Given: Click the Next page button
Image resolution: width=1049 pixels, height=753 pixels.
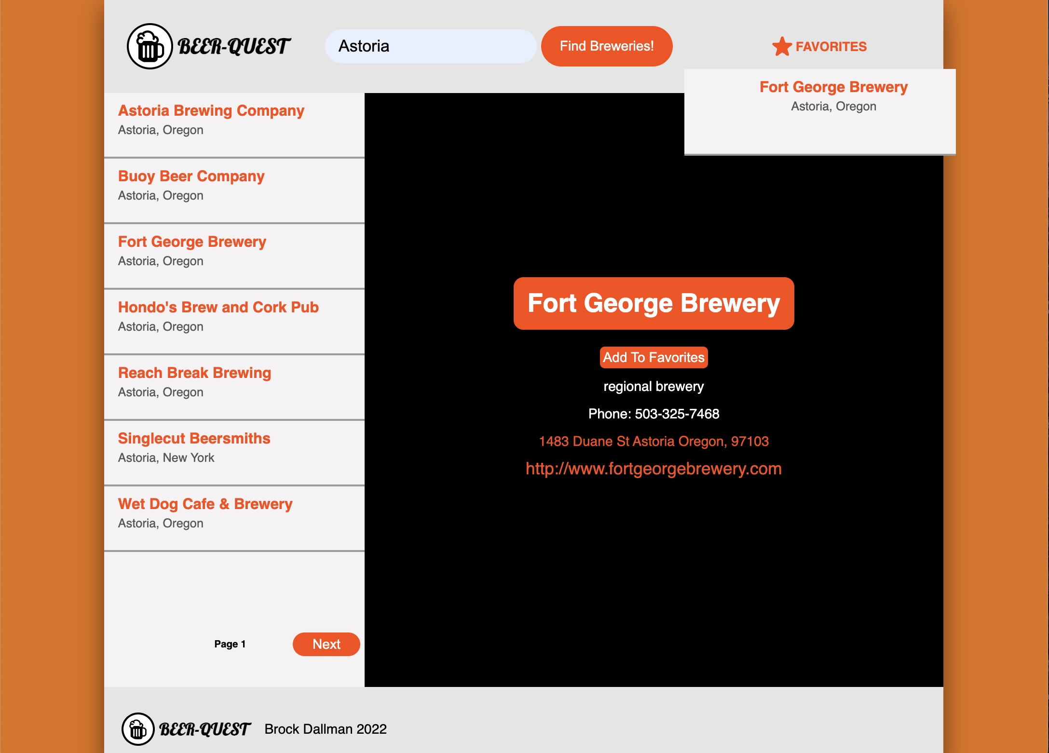Looking at the screenshot, I should (327, 644).
